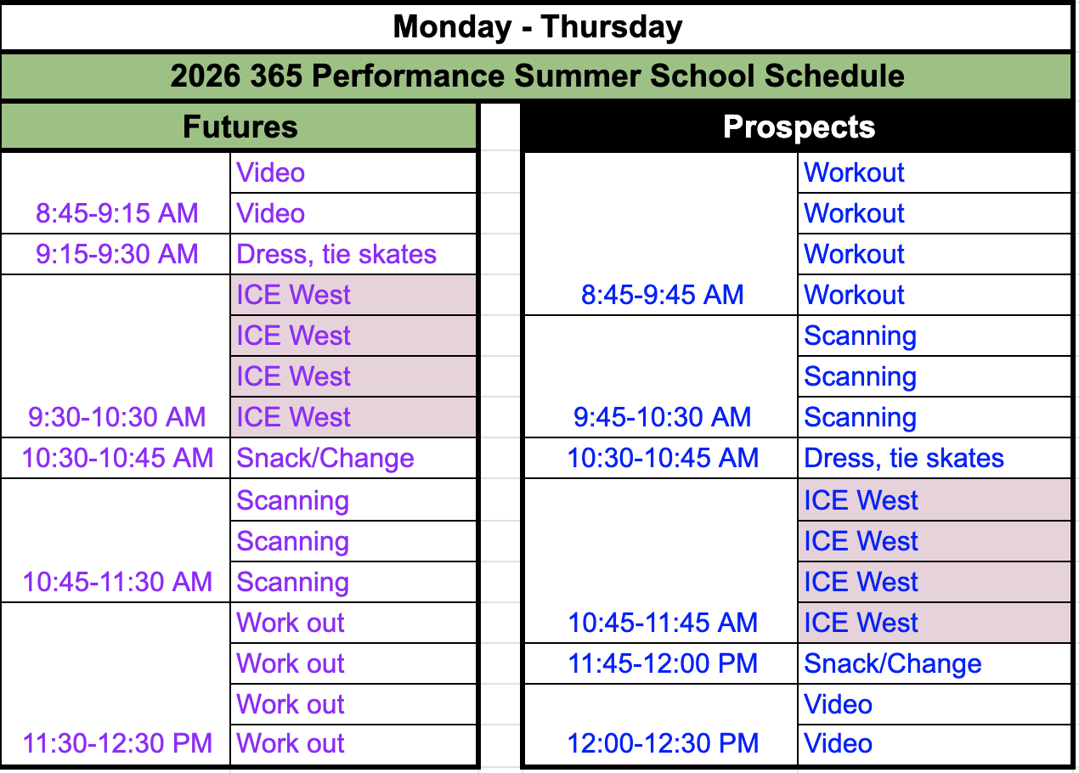Click the Futures 9:15-9:30 AM time cell
The image size is (1079, 773).
116,254
